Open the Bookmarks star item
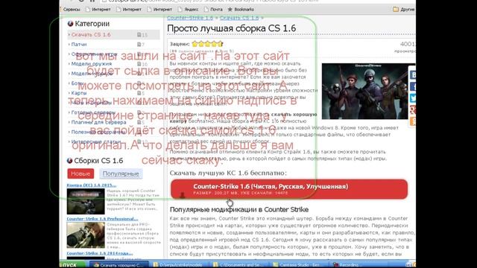The height and width of the screenshot is (268, 477). [241, 10]
